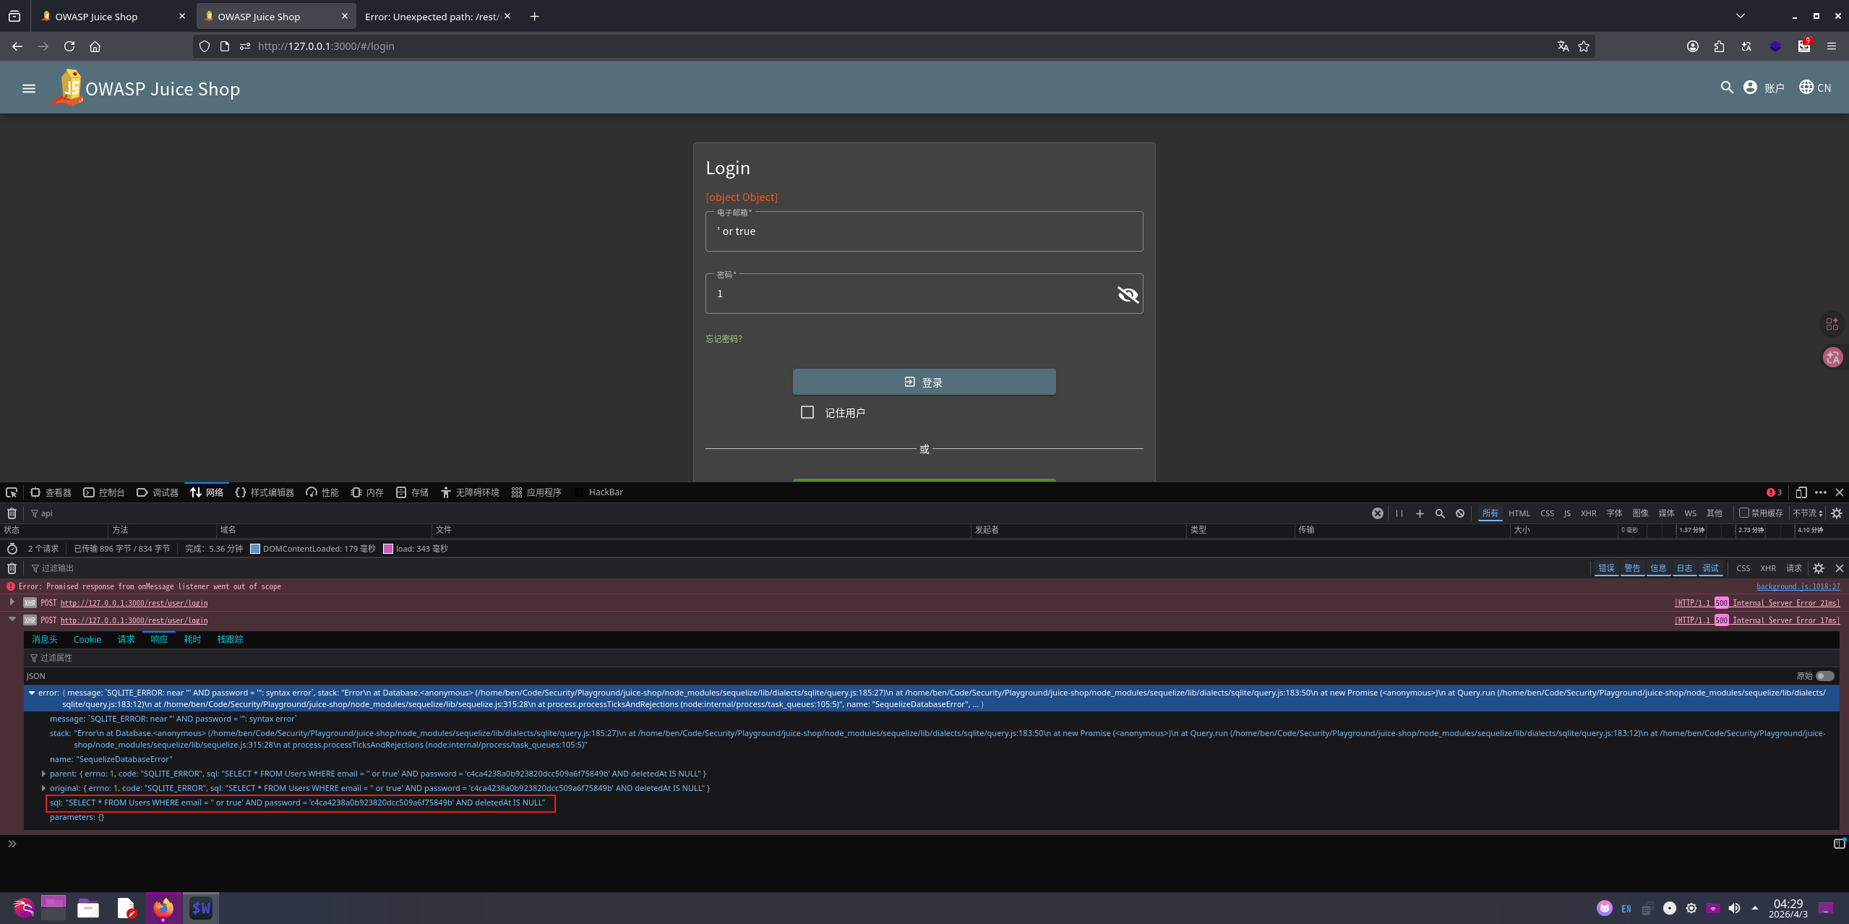Switch to the 控制台 console tab
Image resolution: width=1849 pixels, height=924 pixels.
pos(104,492)
